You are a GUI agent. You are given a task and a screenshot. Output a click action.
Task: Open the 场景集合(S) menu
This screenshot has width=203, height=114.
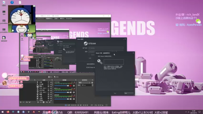(x=49, y=18)
